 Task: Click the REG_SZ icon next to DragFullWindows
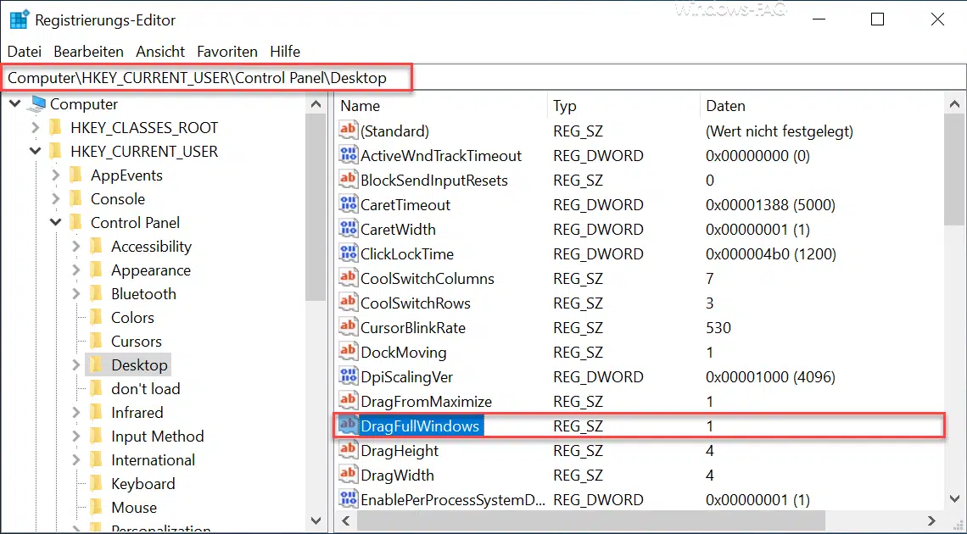pyautogui.click(x=348, y=426)
